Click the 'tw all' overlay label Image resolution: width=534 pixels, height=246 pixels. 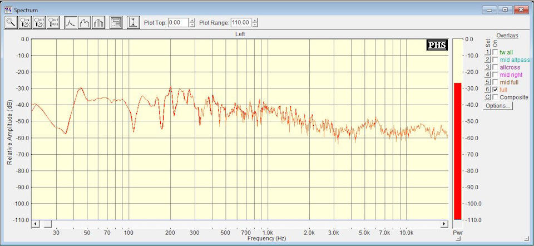point(506,52)
